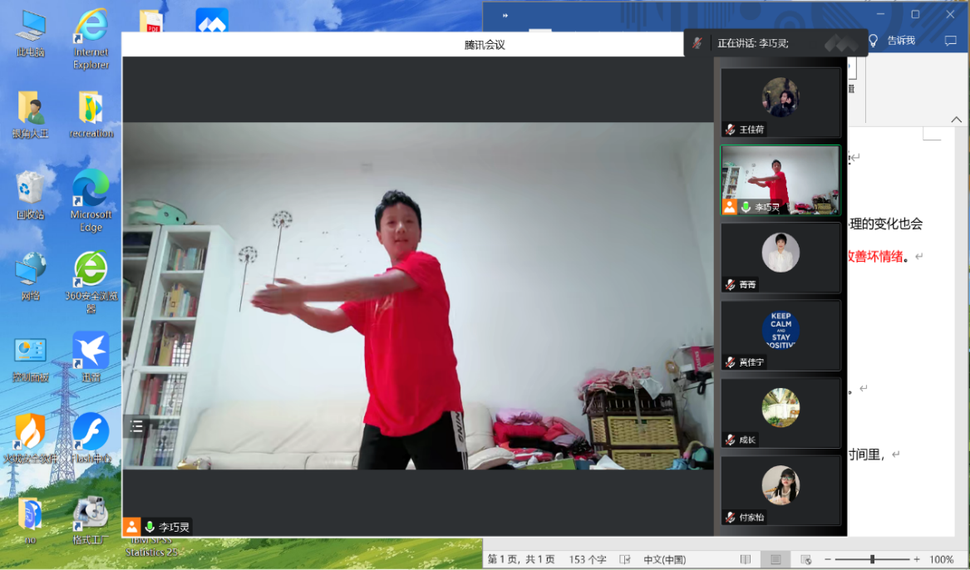Click the Word zoom slider handle

[872, 559]
